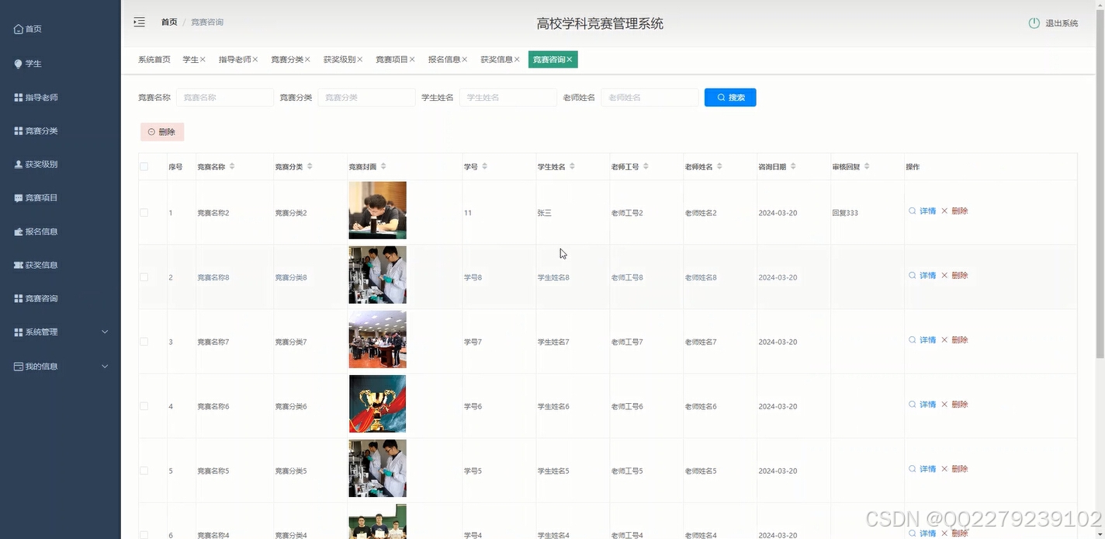The width and height of the screenshot is (1105, 539).
Task: Open the 获奖级别 sidebar icon
Action: pos(17,164)
